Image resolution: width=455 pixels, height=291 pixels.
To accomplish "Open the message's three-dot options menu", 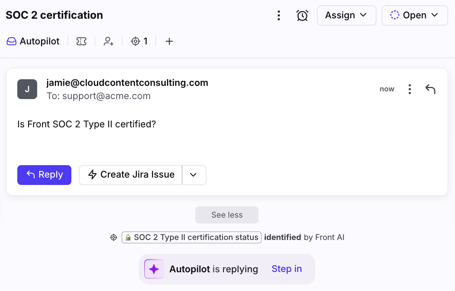I will [x=409, y=89].
